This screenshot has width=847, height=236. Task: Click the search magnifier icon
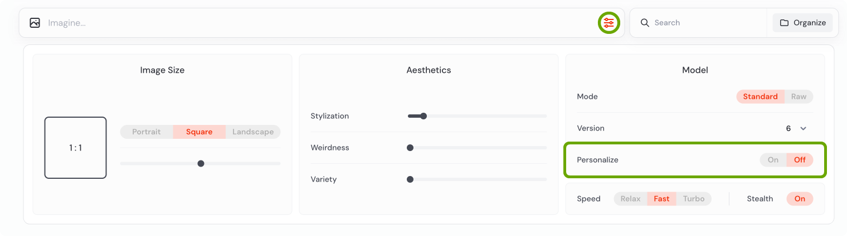click(645, 23)
